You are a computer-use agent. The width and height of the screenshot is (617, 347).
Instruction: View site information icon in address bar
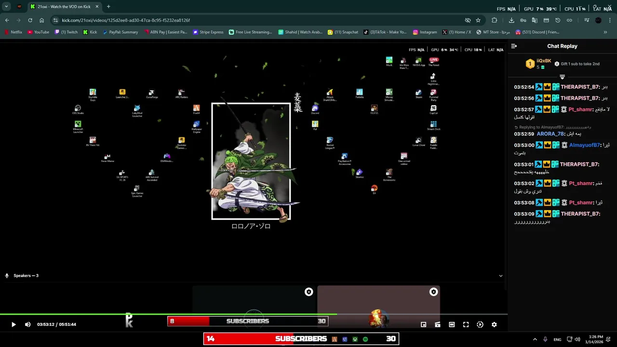click(x=55, y=20)
